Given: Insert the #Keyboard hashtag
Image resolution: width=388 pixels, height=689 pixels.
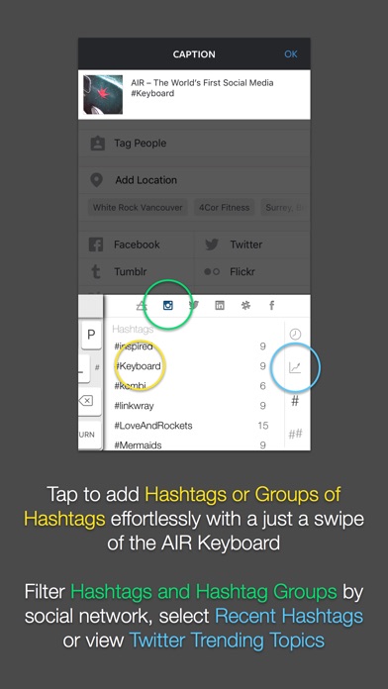Looking at the screenshot, I should 138,365.
